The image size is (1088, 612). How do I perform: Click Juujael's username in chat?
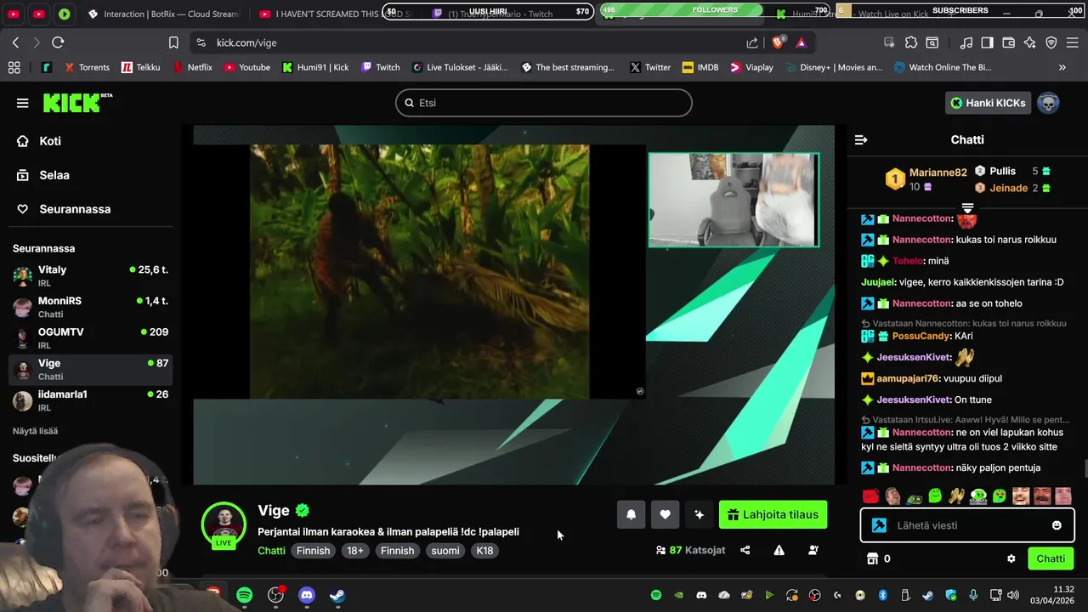[x=879, y=282]
